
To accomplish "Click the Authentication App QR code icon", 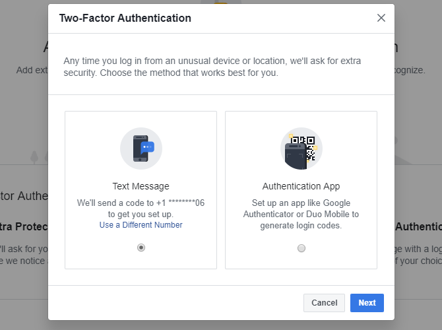I will click(x=301, y=148).
